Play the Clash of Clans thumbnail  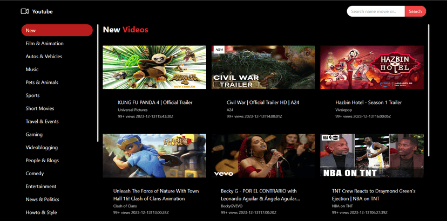click(x=154, y=156)
